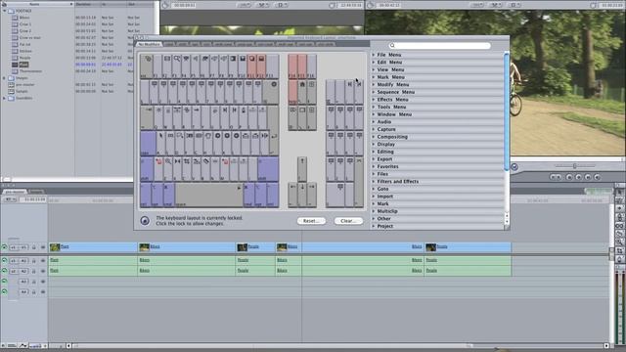The height and width of the screenshot is (352, 626).
Task: Lock audio track A1
Action: 34,261
